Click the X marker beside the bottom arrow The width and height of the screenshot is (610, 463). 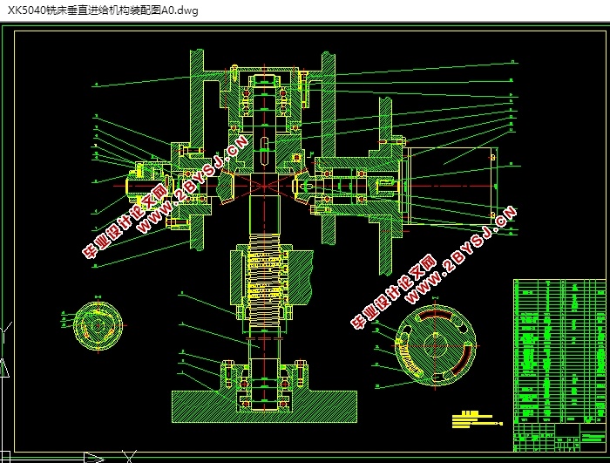pos(129,454)
